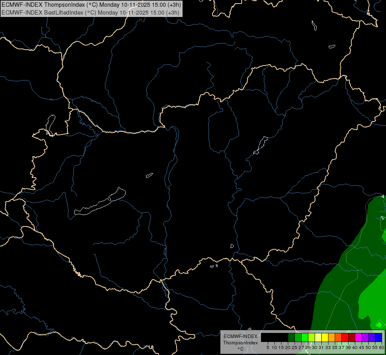Click the dark green 20–25 legend swatch
Screen dimensions: 386x355
(x=291, y=337)
